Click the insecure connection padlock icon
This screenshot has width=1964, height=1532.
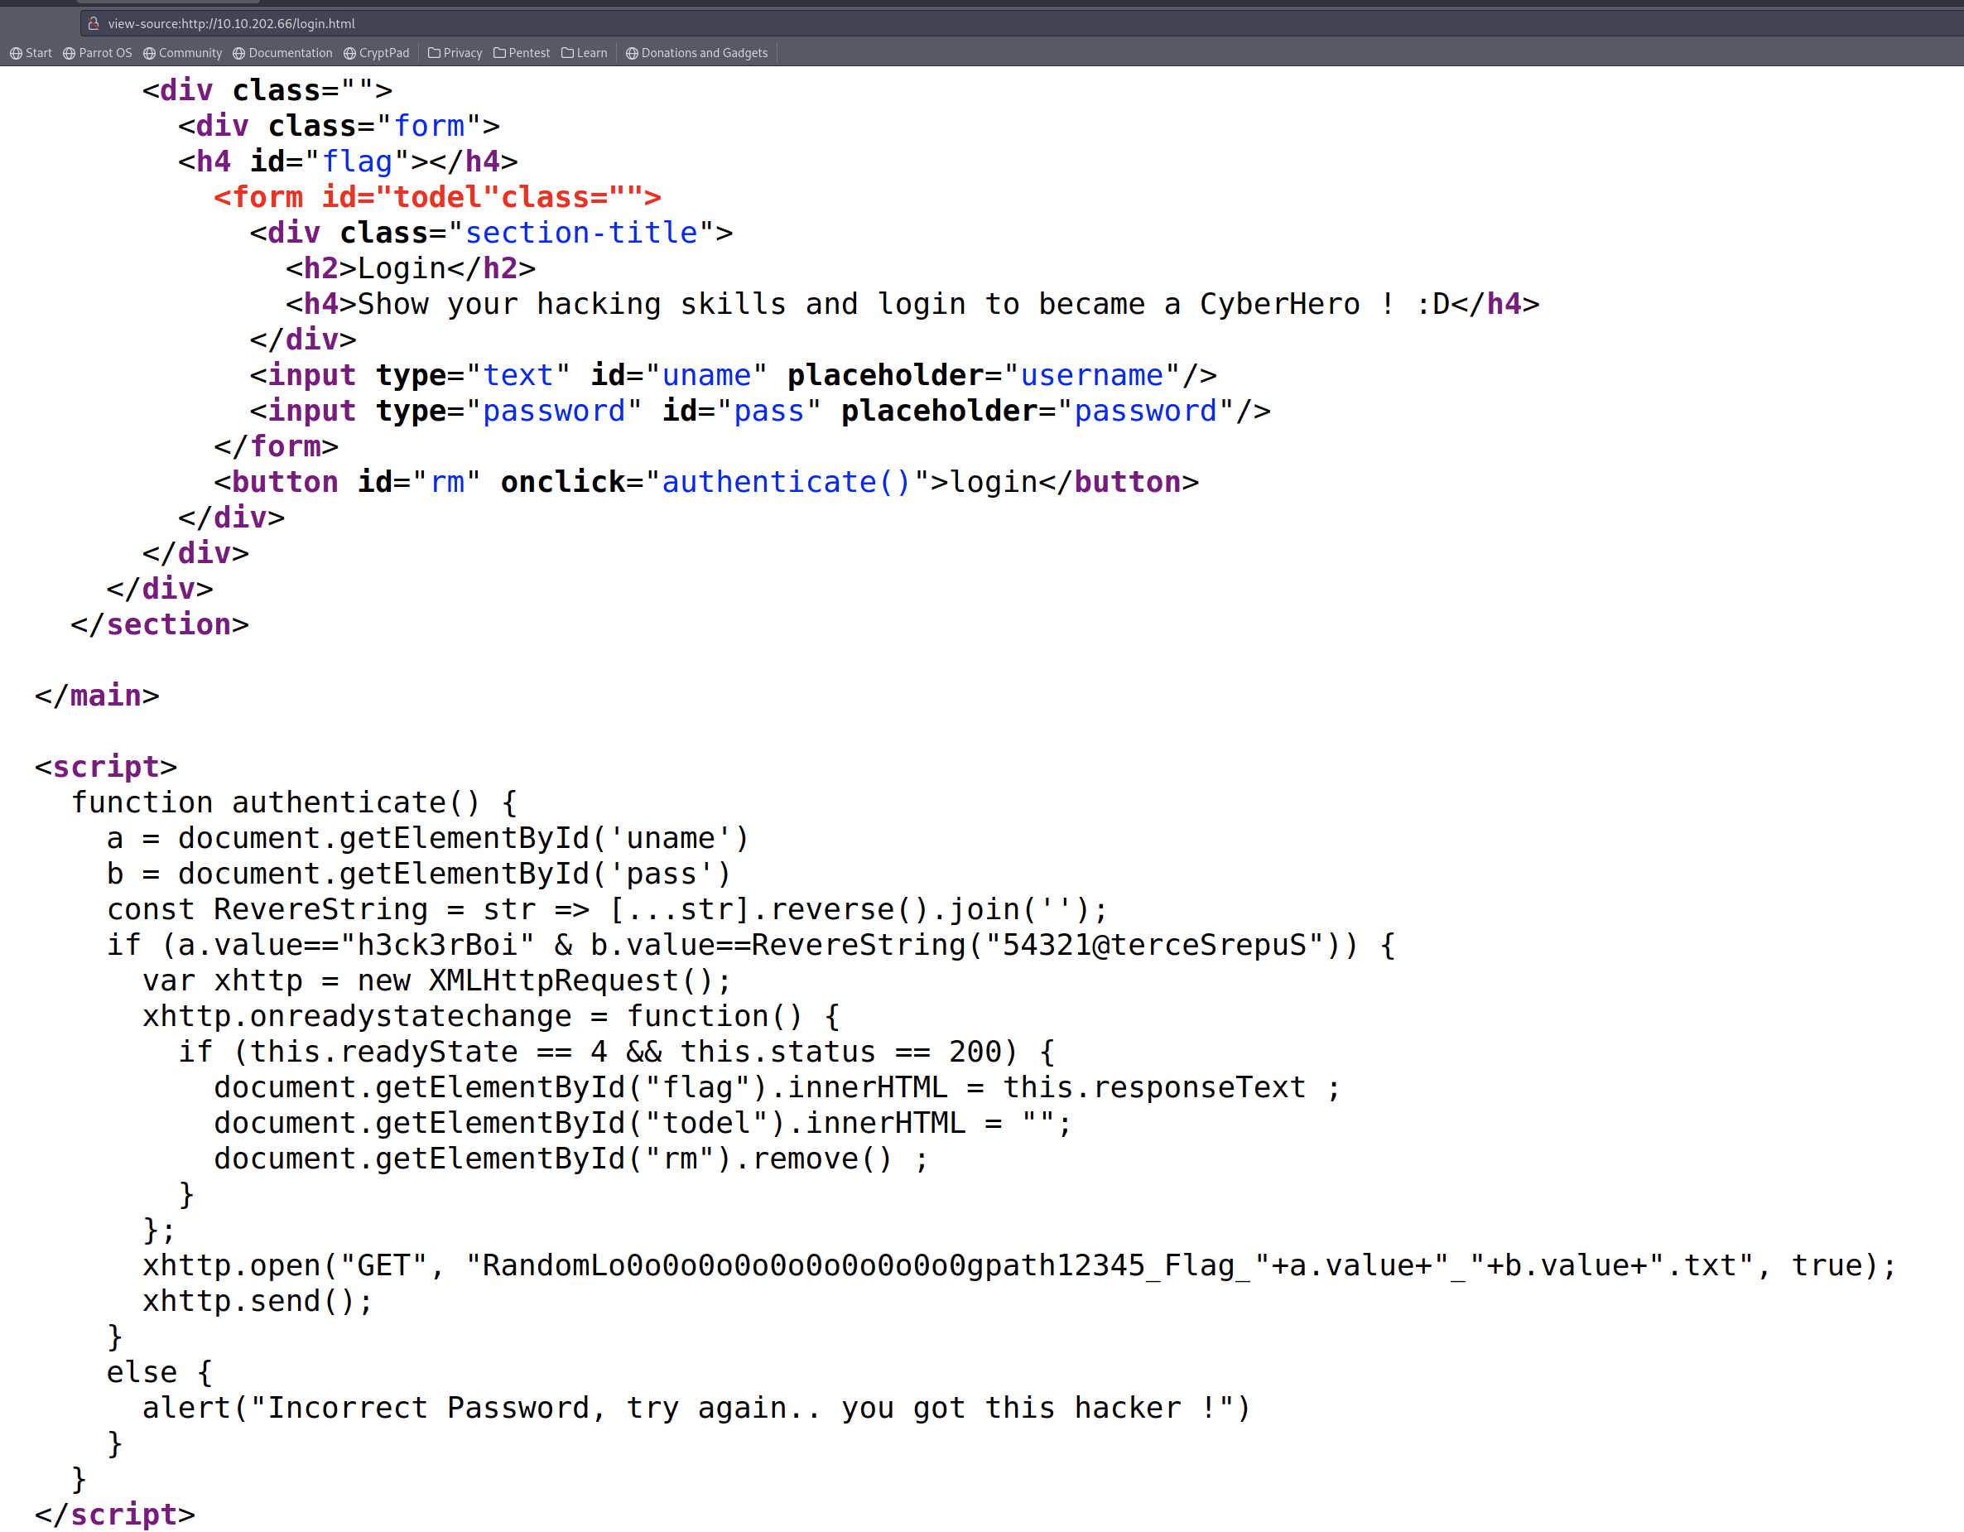pos(93,23)
